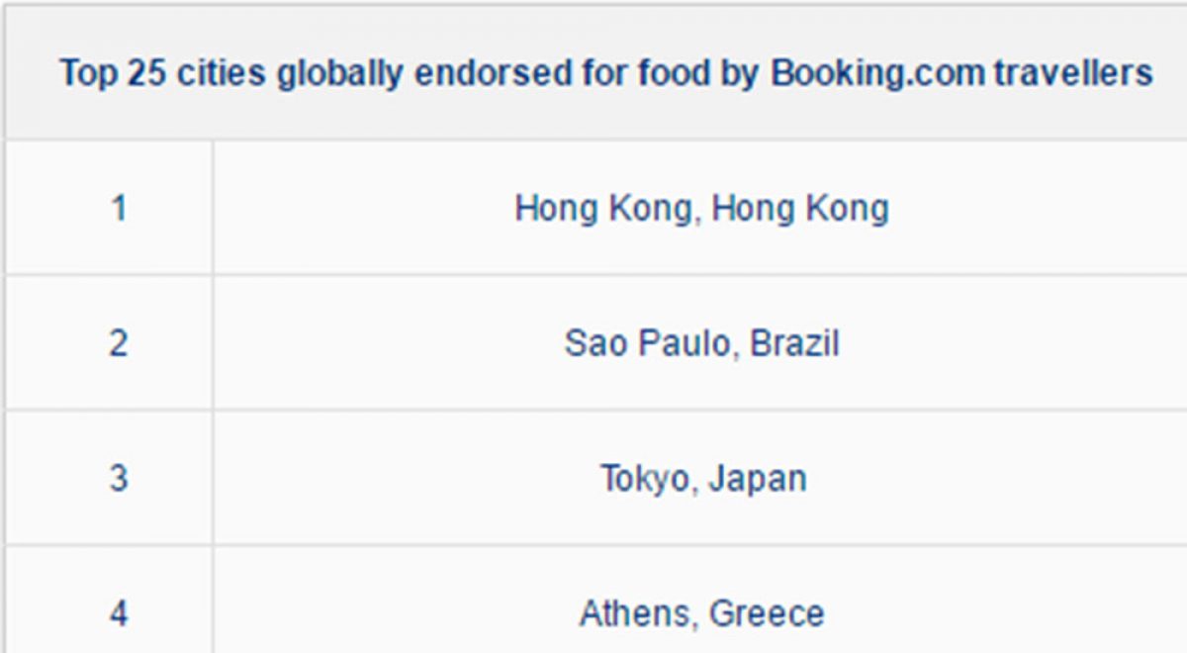Select the rank number 4 cell

119,613
